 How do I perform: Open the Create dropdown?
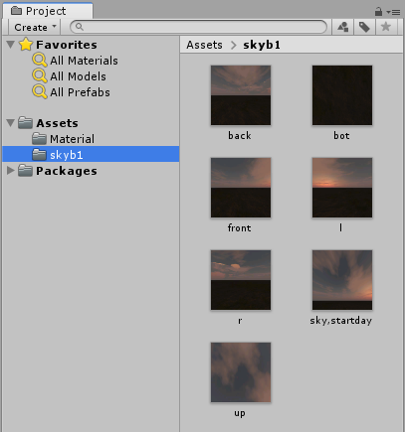[35, 27]
